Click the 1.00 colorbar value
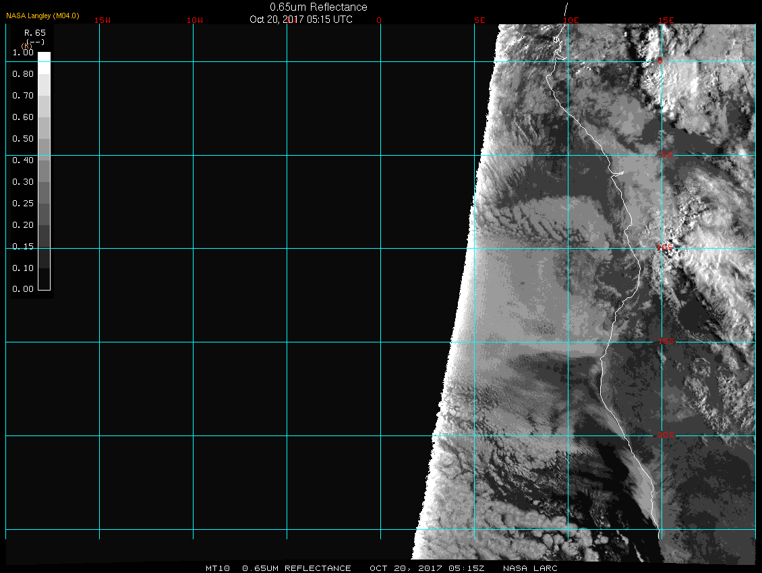762x573 pixels. (x=23, y=53)
